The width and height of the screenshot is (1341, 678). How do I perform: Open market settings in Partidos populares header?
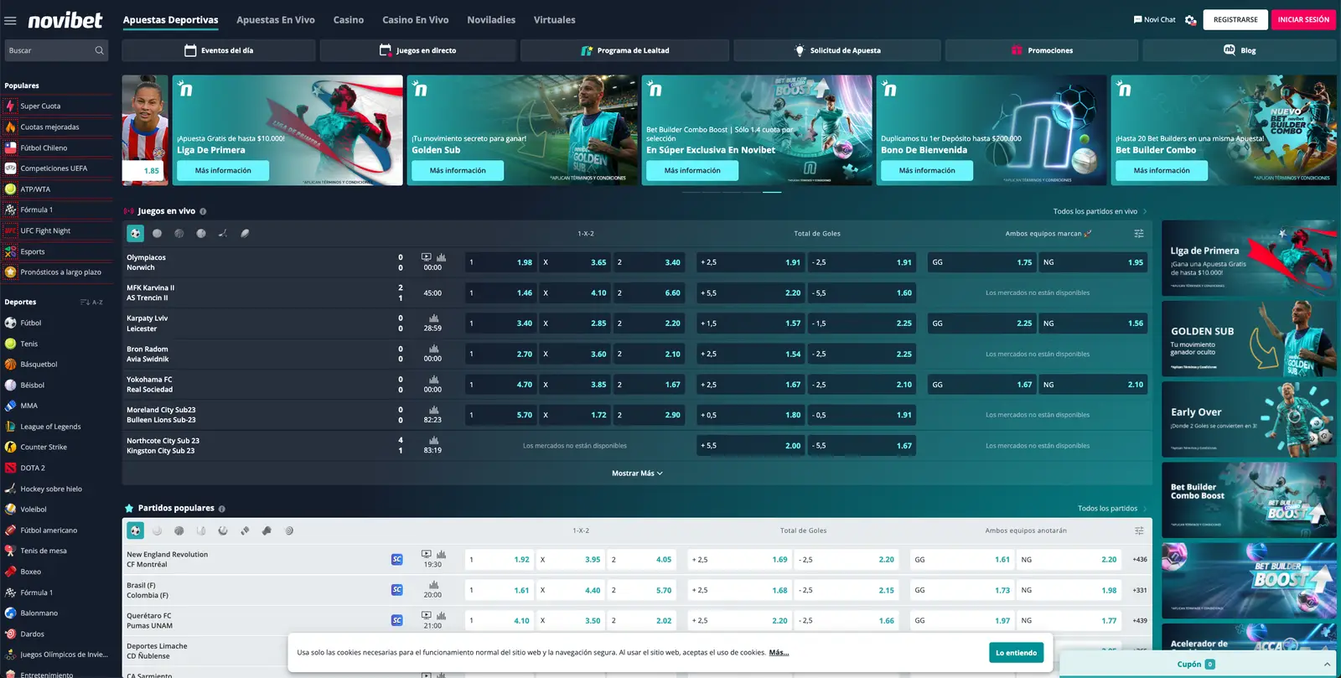pyautogui.click(x=1139, y=530)
